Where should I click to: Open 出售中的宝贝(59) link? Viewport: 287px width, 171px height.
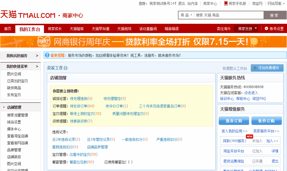[x=83, y=154]
